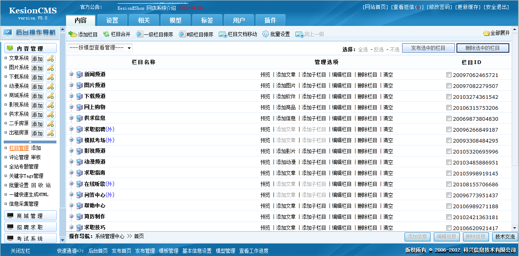Check the box for ID 20069873804830
The width and height of the screenshot is (519, 256).
[x=449, y=119]
